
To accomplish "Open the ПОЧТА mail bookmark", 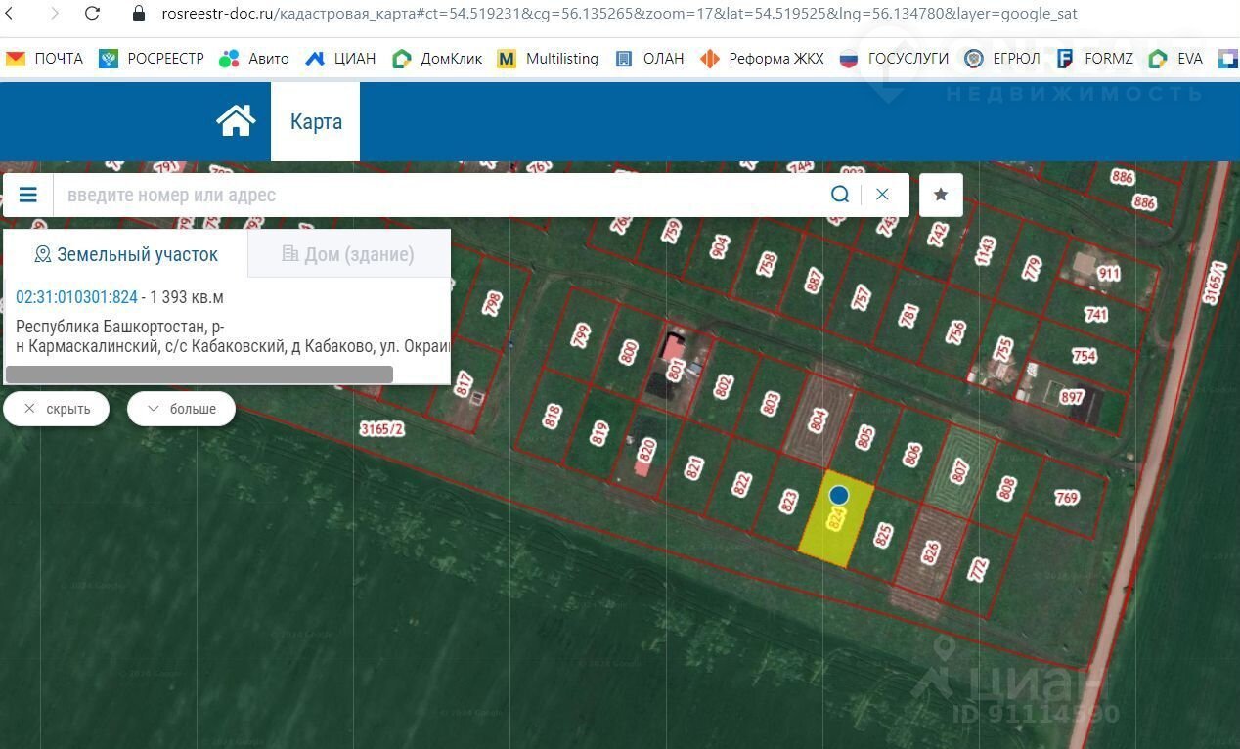I will 44,59.
